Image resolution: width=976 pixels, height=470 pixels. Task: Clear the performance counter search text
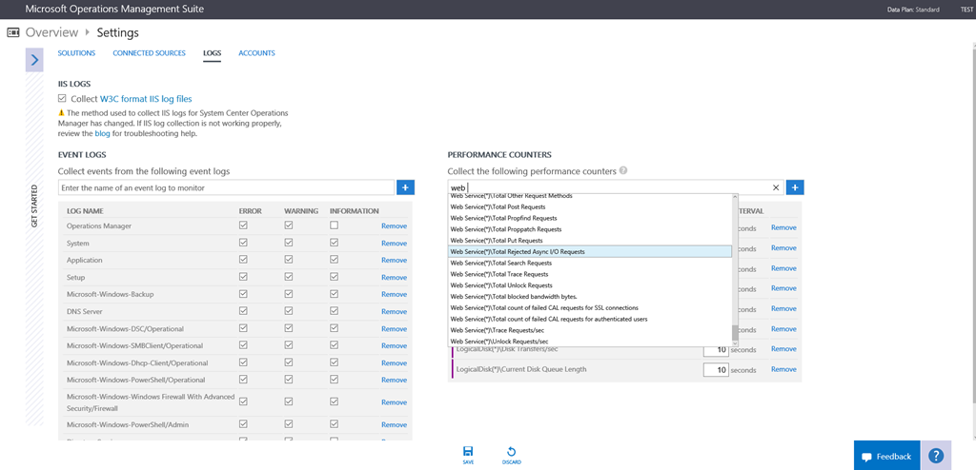coord(775,188)
